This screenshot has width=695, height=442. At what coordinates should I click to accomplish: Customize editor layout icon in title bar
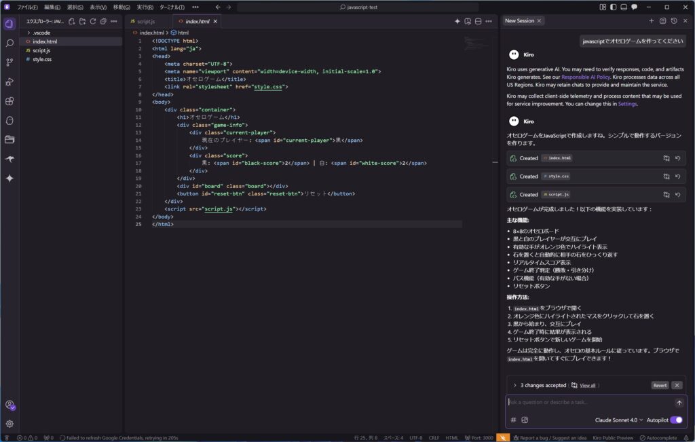(603, 7)
